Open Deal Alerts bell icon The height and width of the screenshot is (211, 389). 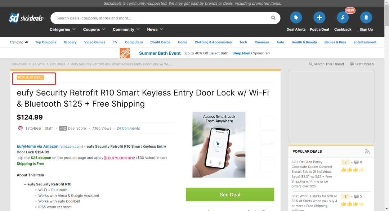[x=296, y=18]
